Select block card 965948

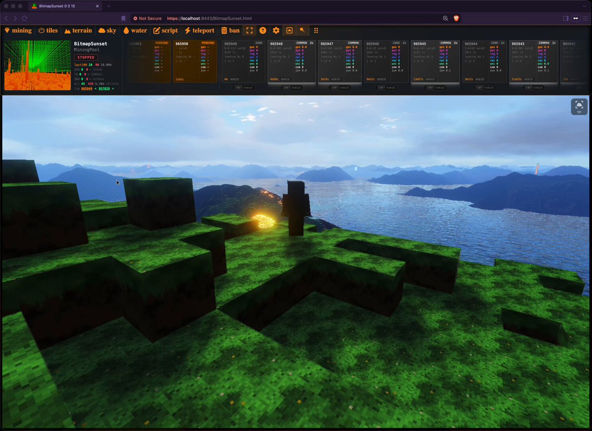click(x=291, y=62)
